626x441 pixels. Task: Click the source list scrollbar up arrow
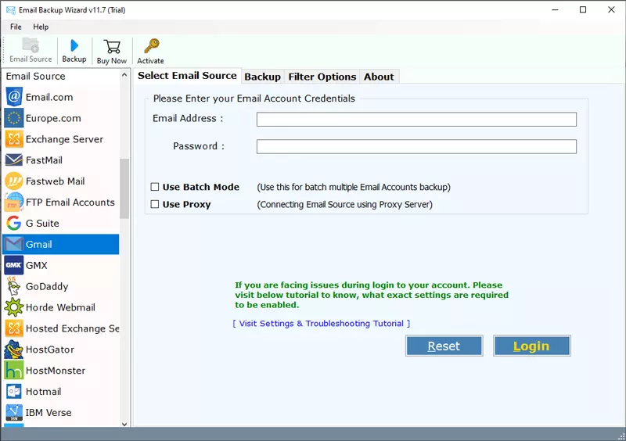[124, 75]
